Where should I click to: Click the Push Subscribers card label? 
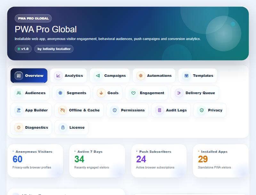pos(155,152)
